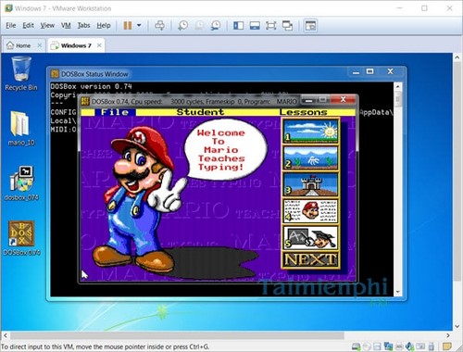
Task: Open the VMware Edit menu
Action: click(28, 25)
